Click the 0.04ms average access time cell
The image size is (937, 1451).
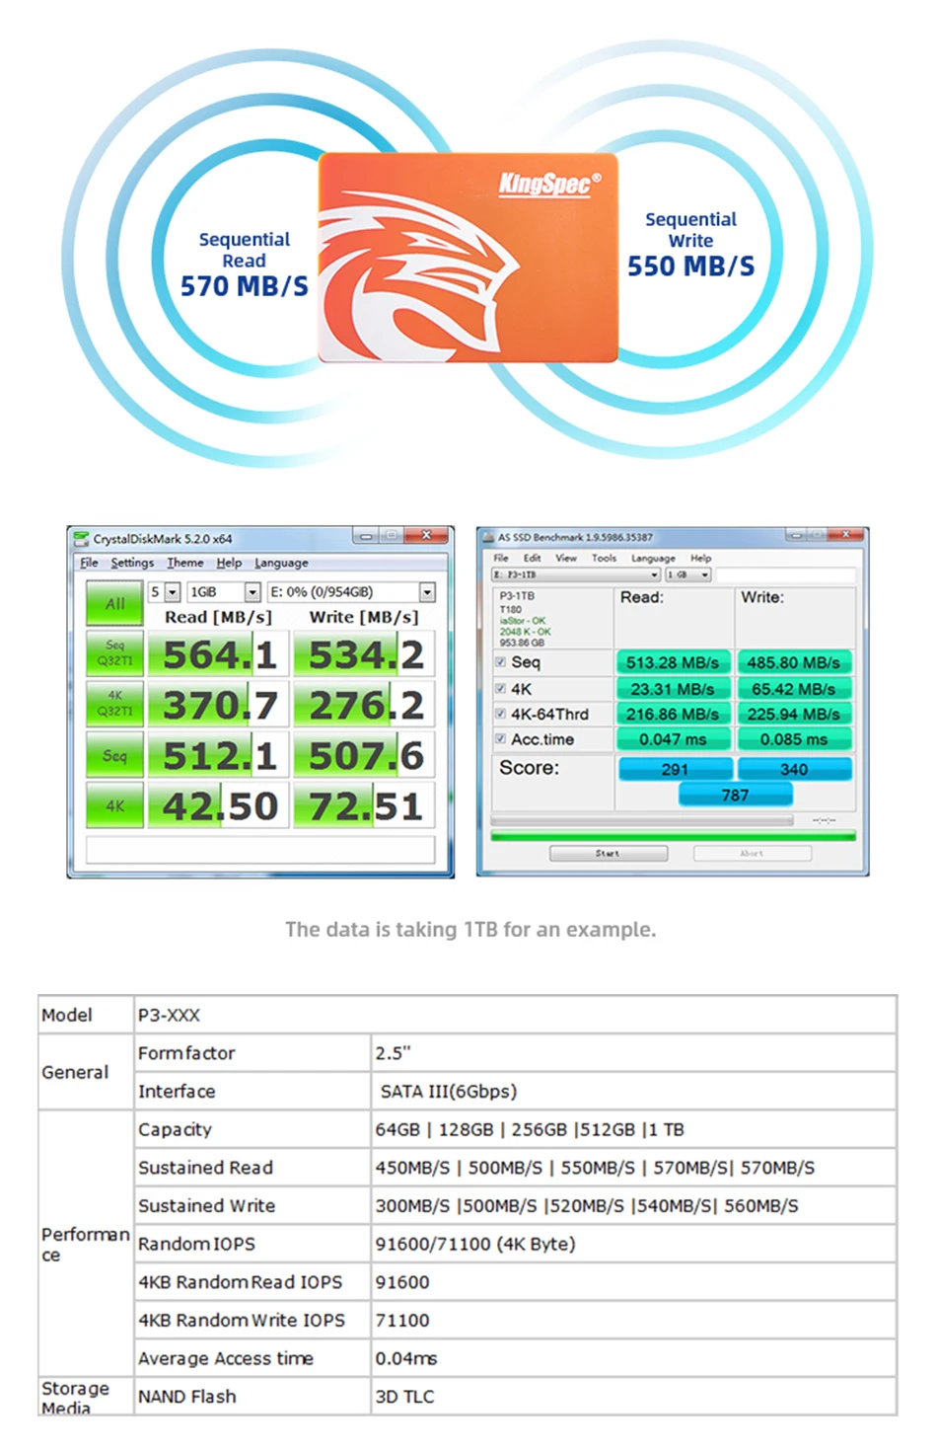pos(633,1358)
